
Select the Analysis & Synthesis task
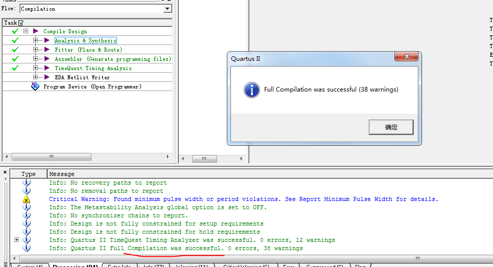(x=85, y=40)
